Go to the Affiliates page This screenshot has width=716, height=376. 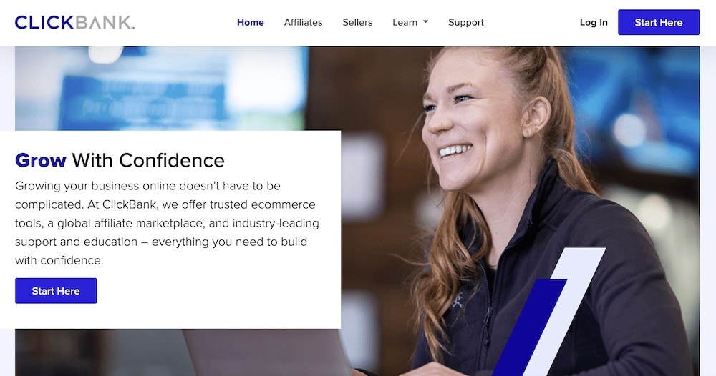303,22
